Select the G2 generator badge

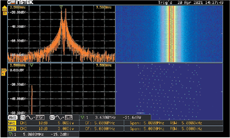[52, 118]
